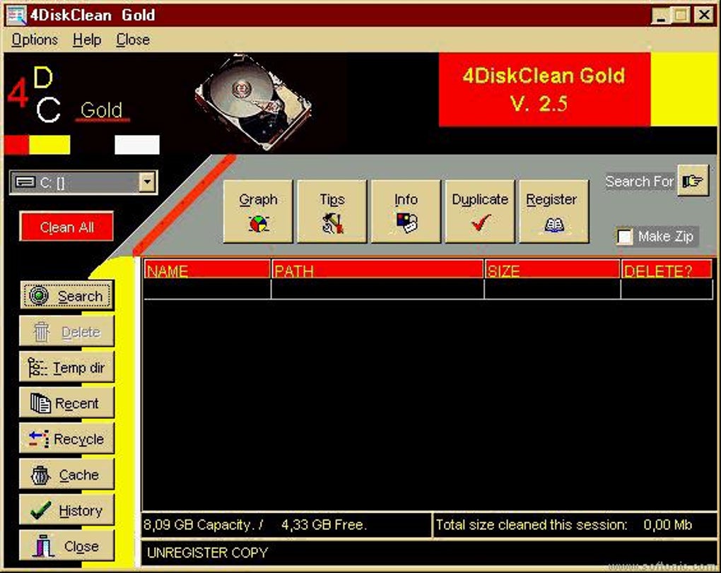Viewport: 721px width, 573px height.
Task: Clear Recent documents list
Action: pyautogui.click(x=67, y=403)
